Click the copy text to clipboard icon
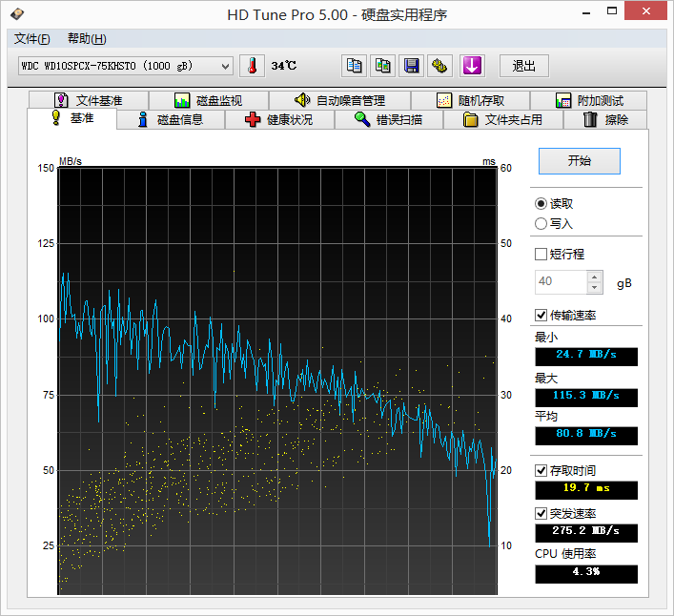The height and width of the screenshot is (616, 674). tap(355, 66)
